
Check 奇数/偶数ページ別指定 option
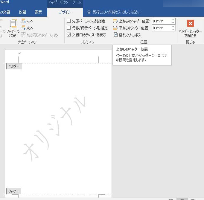(69, 28)
